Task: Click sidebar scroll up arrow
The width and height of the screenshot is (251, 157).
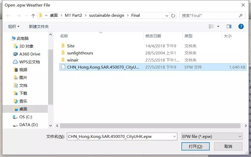Action: click(50, 35)
